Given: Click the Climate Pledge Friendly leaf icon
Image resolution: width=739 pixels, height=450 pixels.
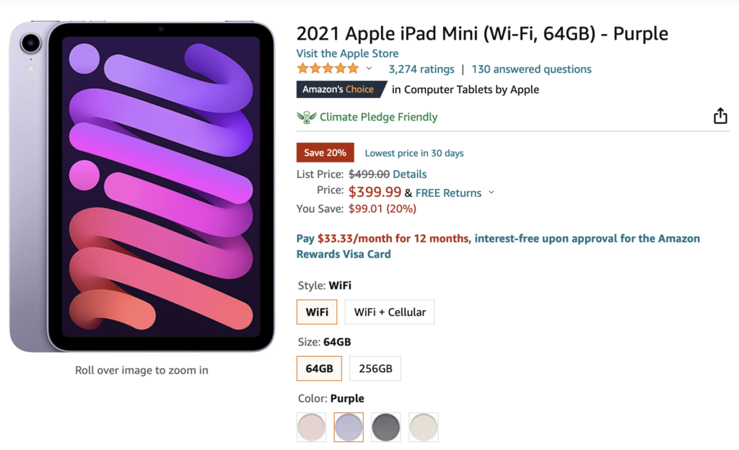Looking at the screenshot, I should [x=306, y=116].
